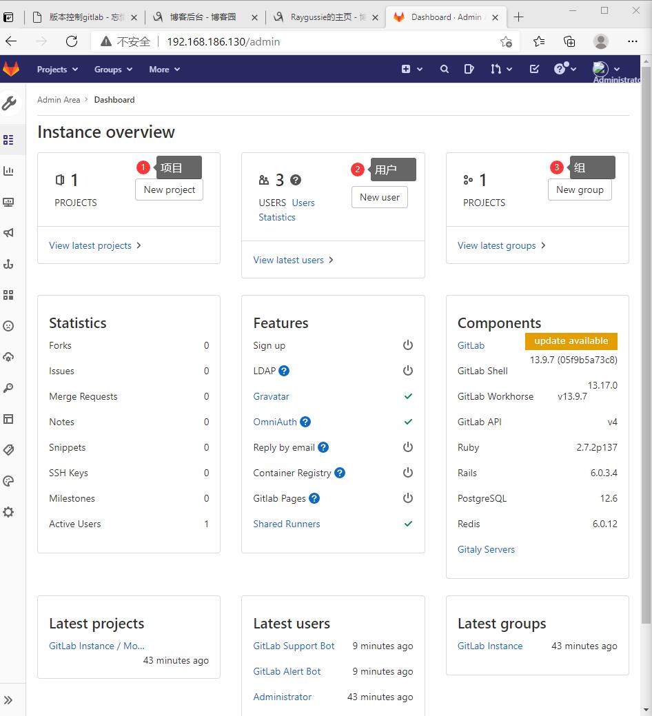Open the Admin Area wrench icon
Image resolution: width=652 pixels, height=716 pixels.
point(9,103)
